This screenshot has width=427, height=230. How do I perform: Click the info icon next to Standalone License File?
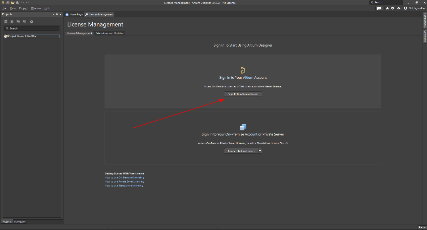point(286,143)
